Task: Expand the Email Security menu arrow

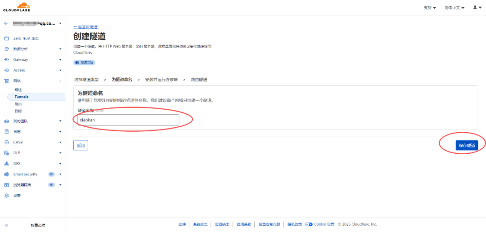Action: pyautogui.click(x=60, y=174)
